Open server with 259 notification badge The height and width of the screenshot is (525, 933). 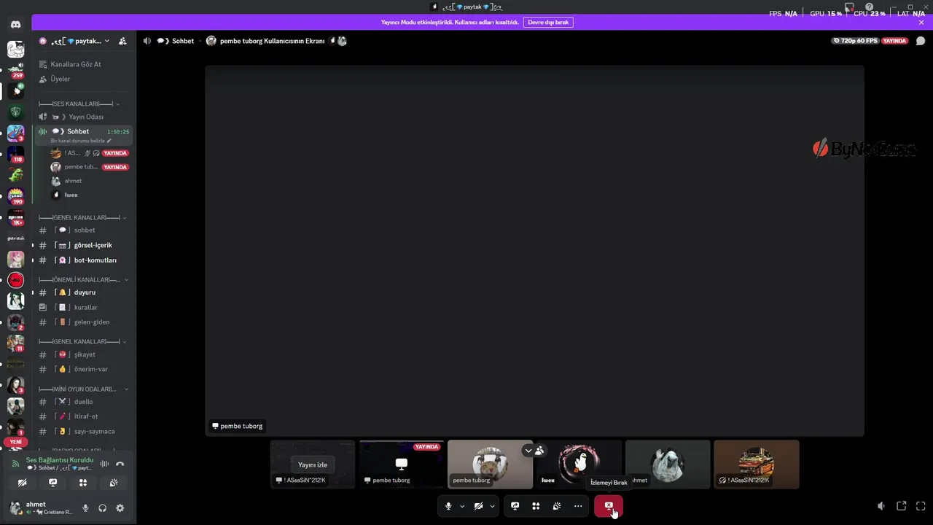(x=15, y=70)
